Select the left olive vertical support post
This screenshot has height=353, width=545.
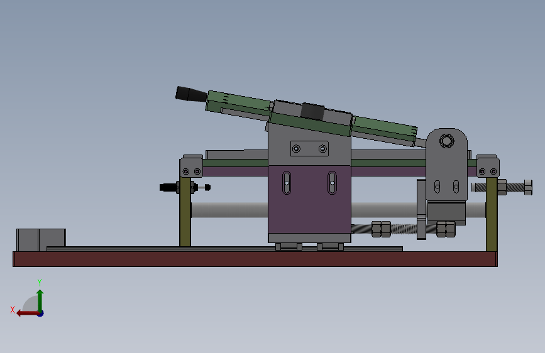tap(185, 212)
